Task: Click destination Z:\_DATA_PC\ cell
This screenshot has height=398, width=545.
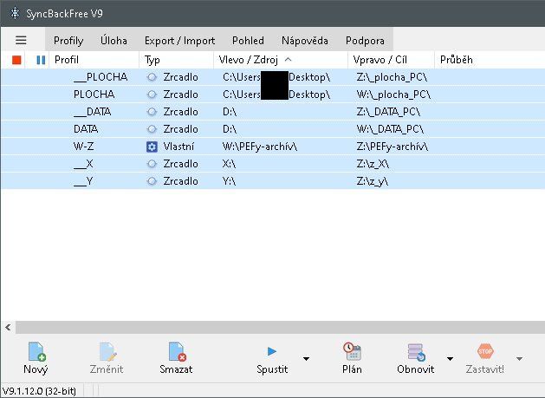Action: pos(388,112)
